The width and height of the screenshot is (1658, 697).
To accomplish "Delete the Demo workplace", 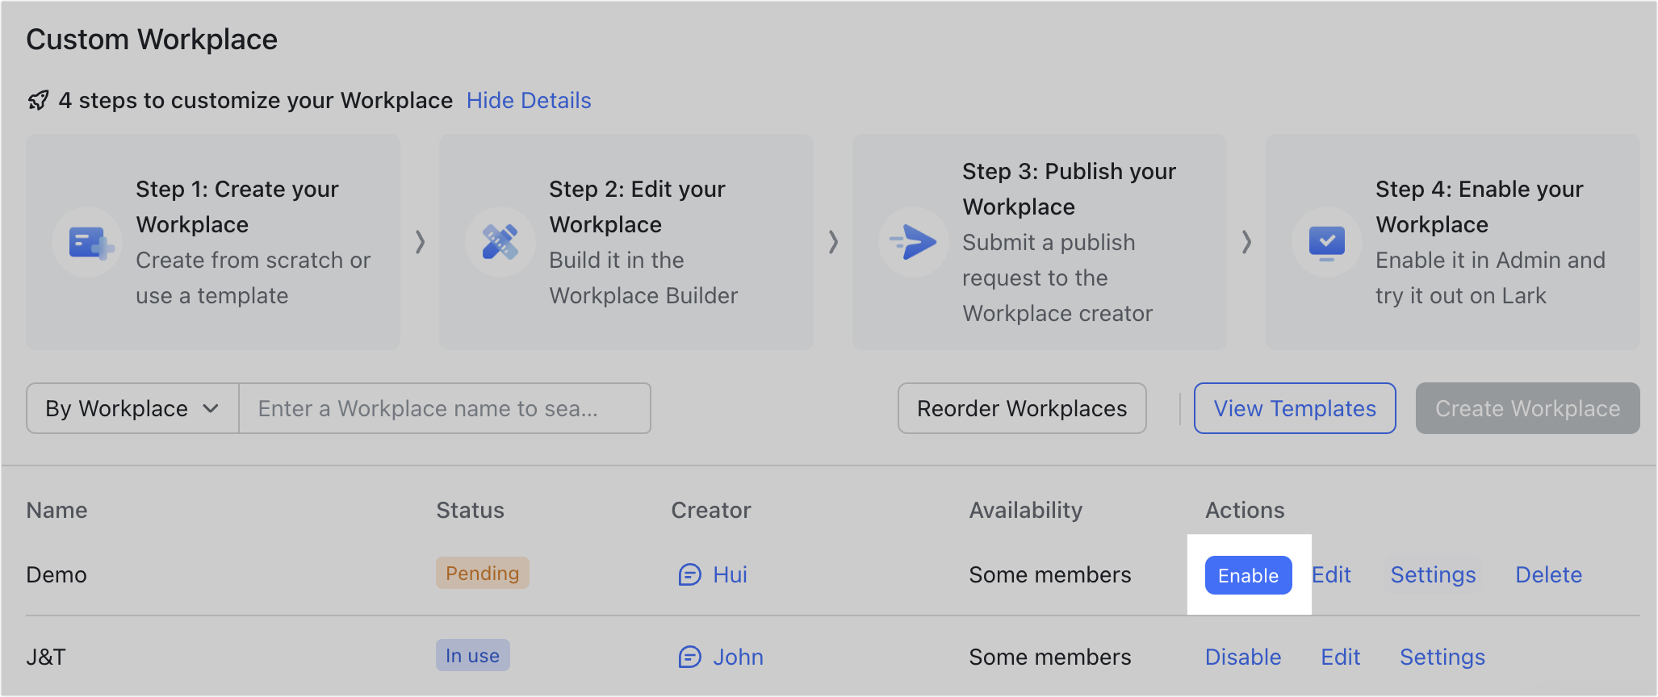I will click(1548, 574).
